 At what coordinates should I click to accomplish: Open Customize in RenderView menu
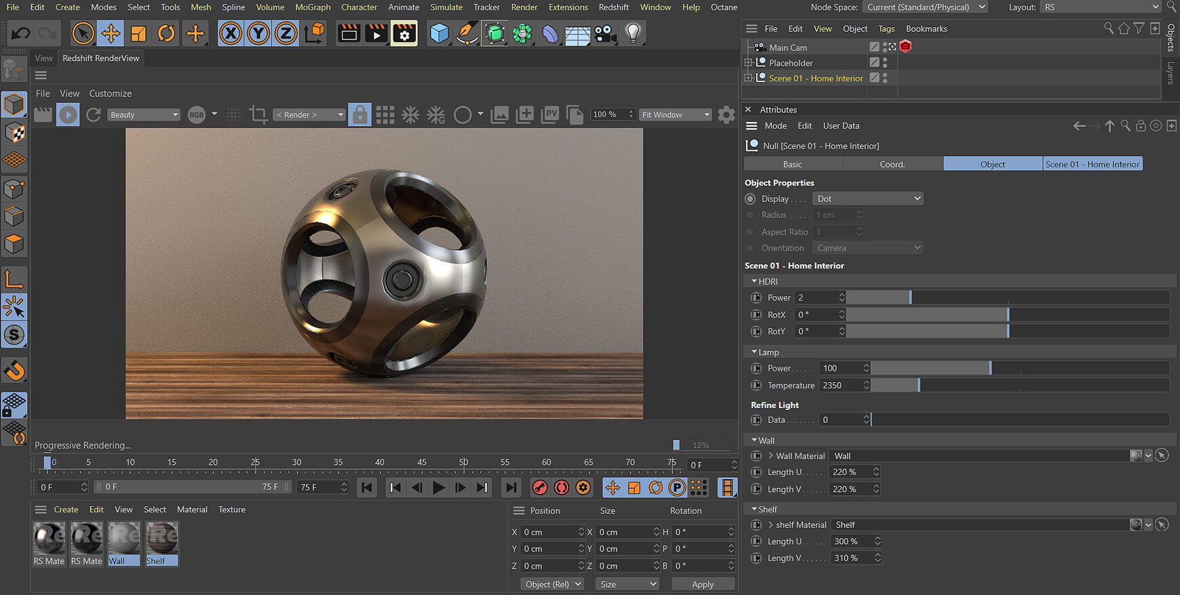(x=111, y=94)
